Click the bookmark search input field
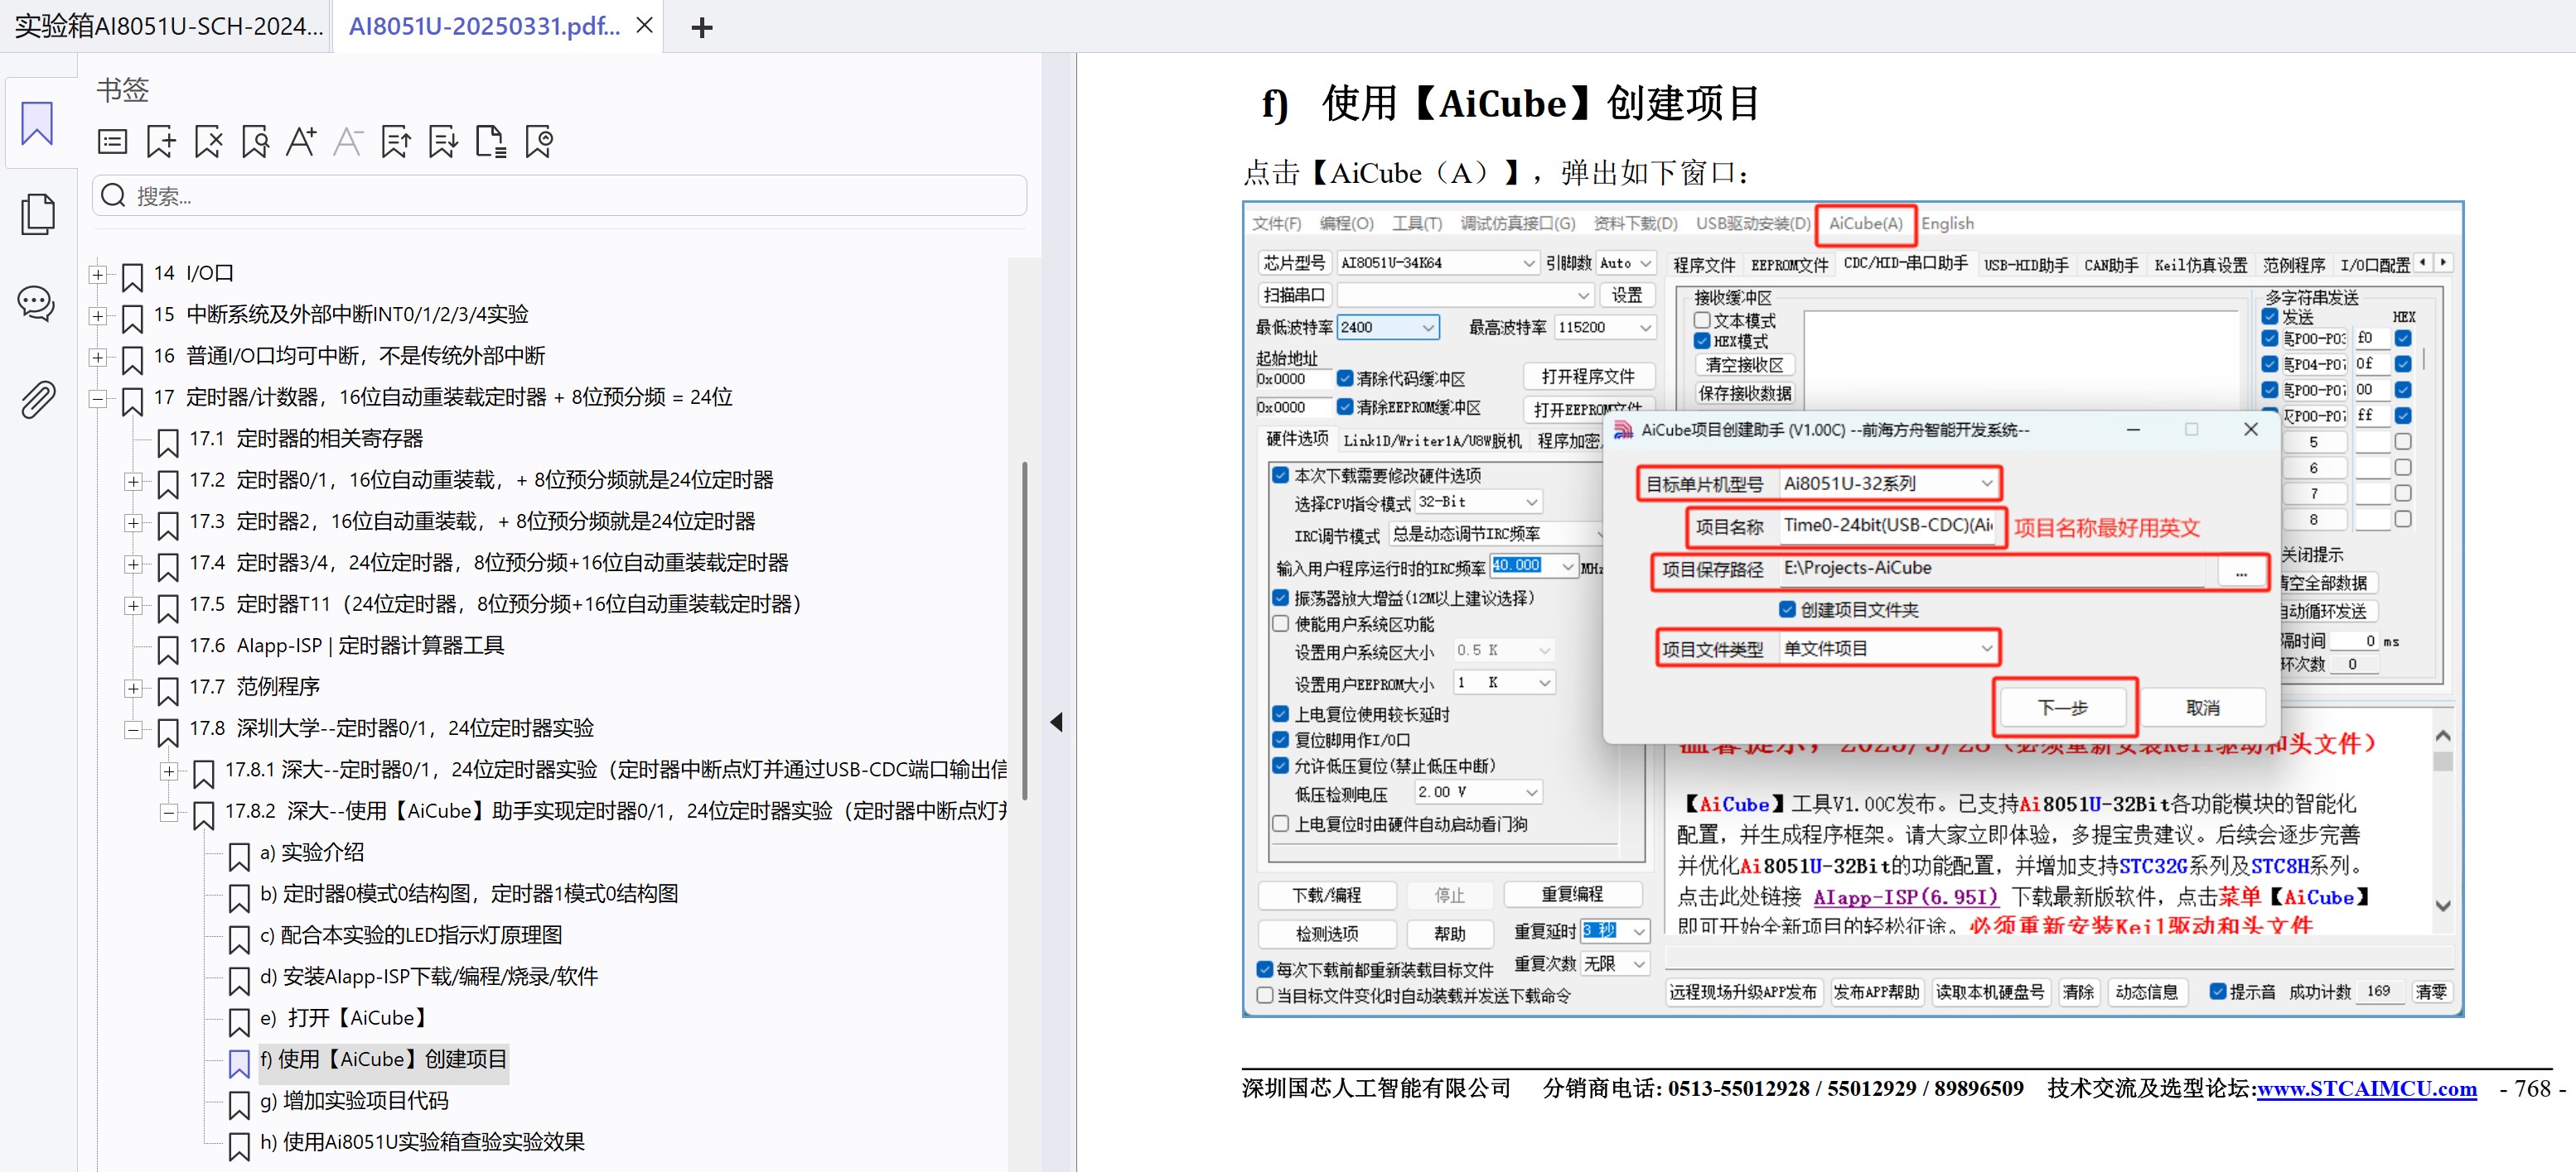Viewport: 2576px width, 1172px height. click(x=560, y=195)
